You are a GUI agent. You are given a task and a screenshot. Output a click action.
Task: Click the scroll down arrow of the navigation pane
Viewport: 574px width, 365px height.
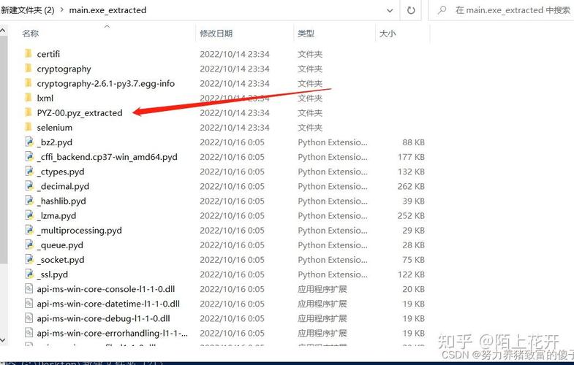coord(3,340)
